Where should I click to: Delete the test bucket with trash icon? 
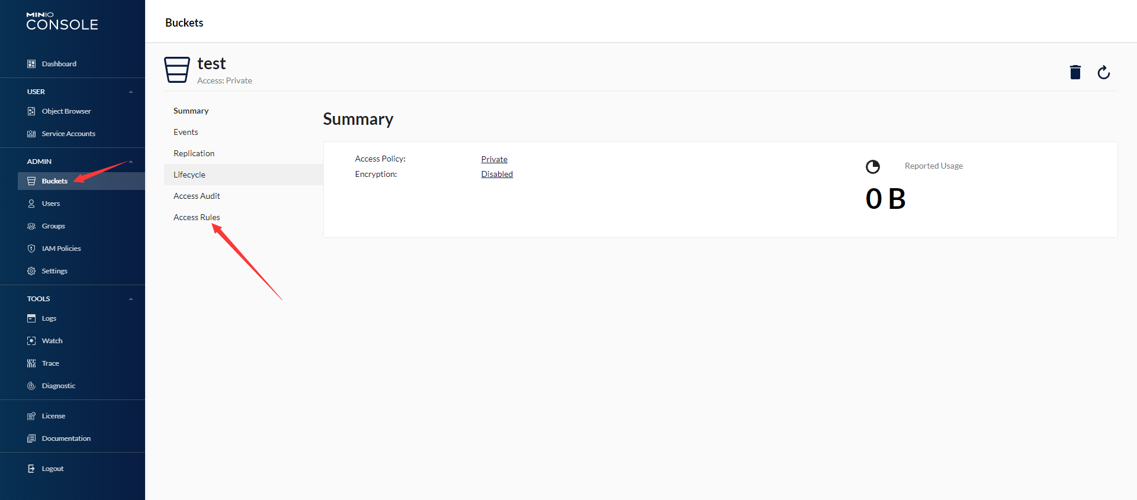(x=1075, y=72)
